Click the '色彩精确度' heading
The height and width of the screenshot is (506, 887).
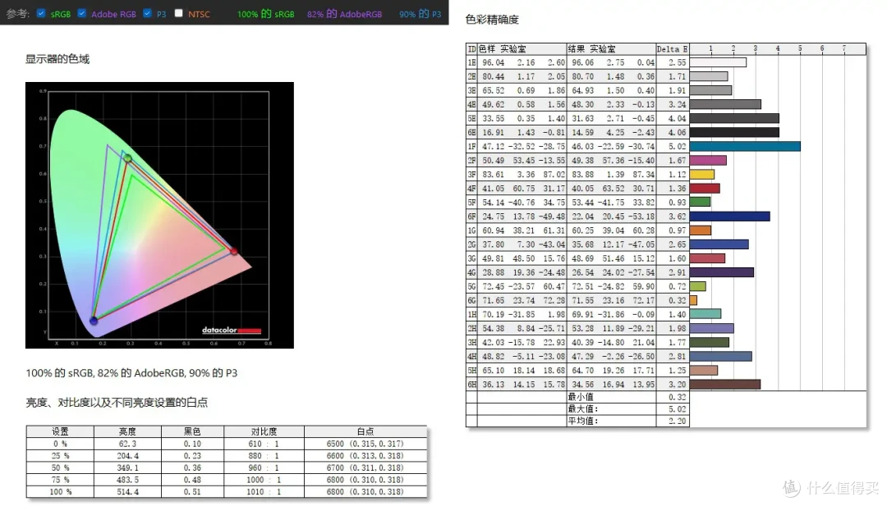click(492, 20)
